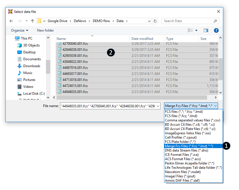This screenshot has height=190, width=239.
Task: Sort files by Date modified column
Action: [x=142, y=39]
